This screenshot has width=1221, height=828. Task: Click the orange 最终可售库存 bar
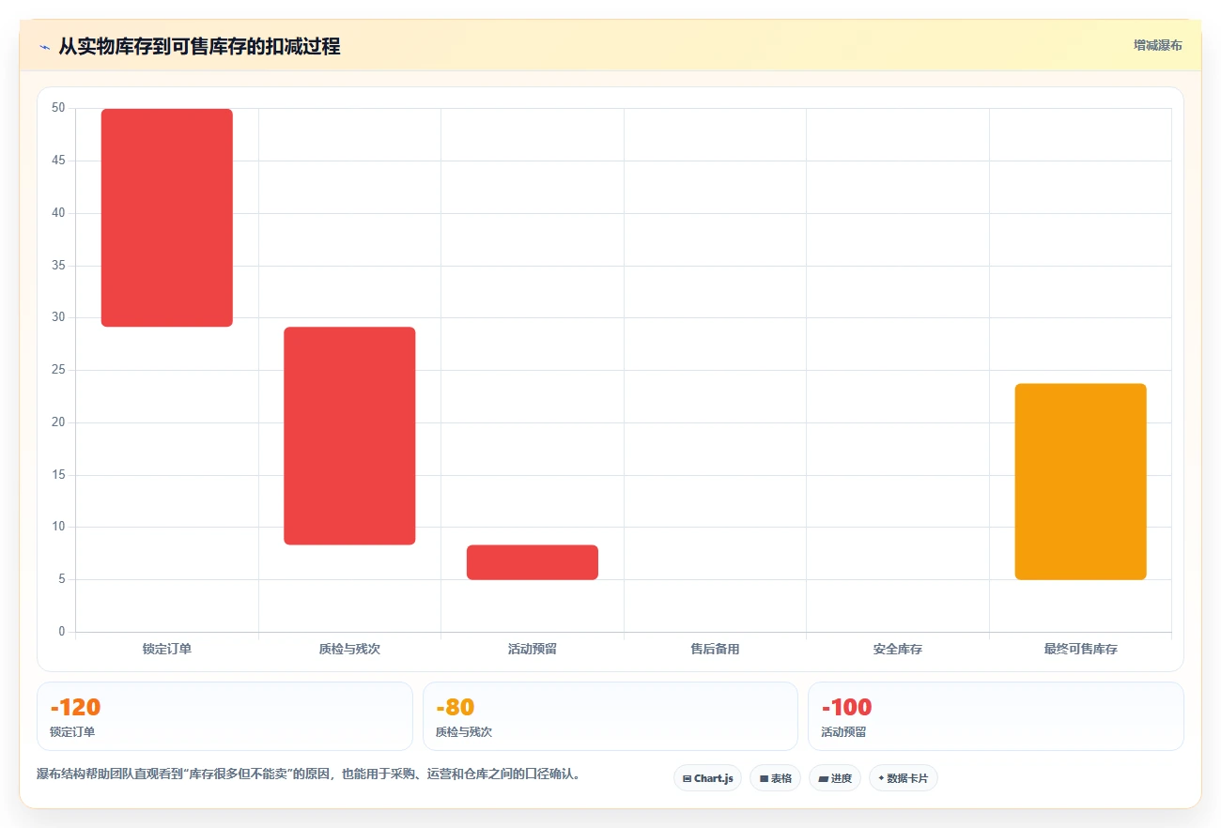pos(1081,482)
